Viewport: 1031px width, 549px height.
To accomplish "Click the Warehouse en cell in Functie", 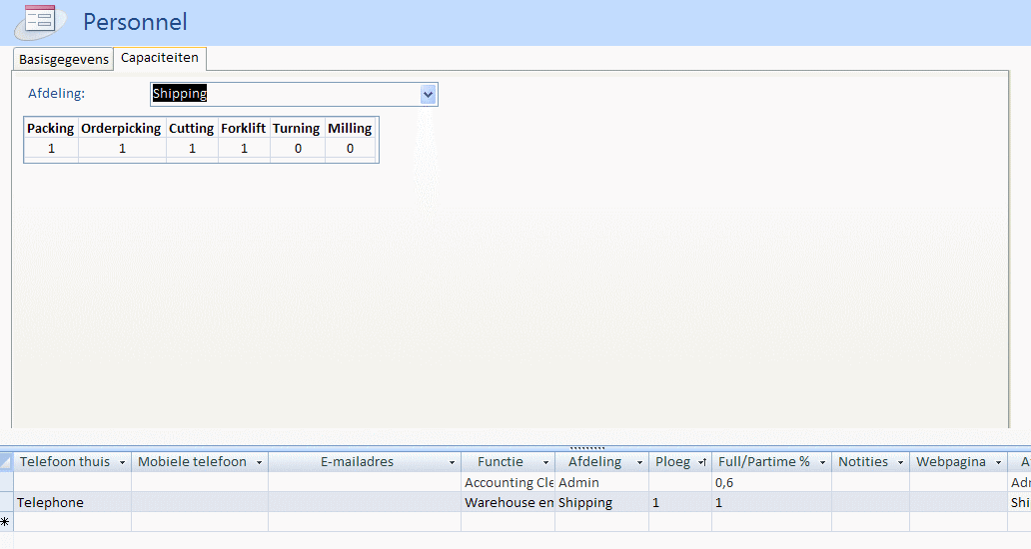I will pos(509,502).
